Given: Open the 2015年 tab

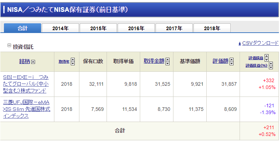Looking at the screenshot, I should point(98,28).
